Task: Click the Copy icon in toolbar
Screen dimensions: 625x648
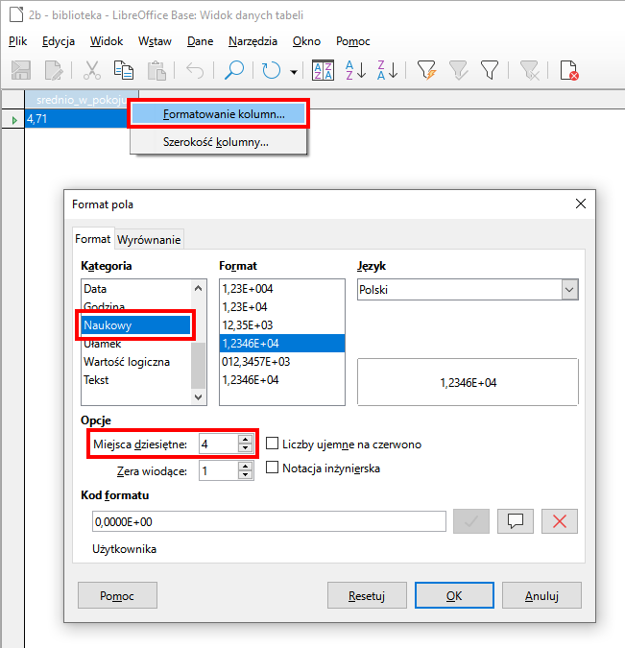Action: pyautogui.click(x=124, y=70)
